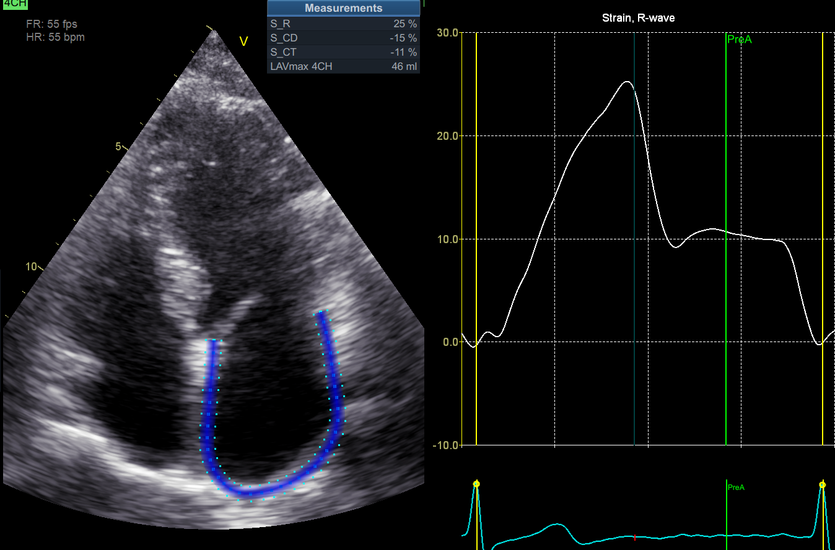Click the S_CT measurement row

click(343, 52)
